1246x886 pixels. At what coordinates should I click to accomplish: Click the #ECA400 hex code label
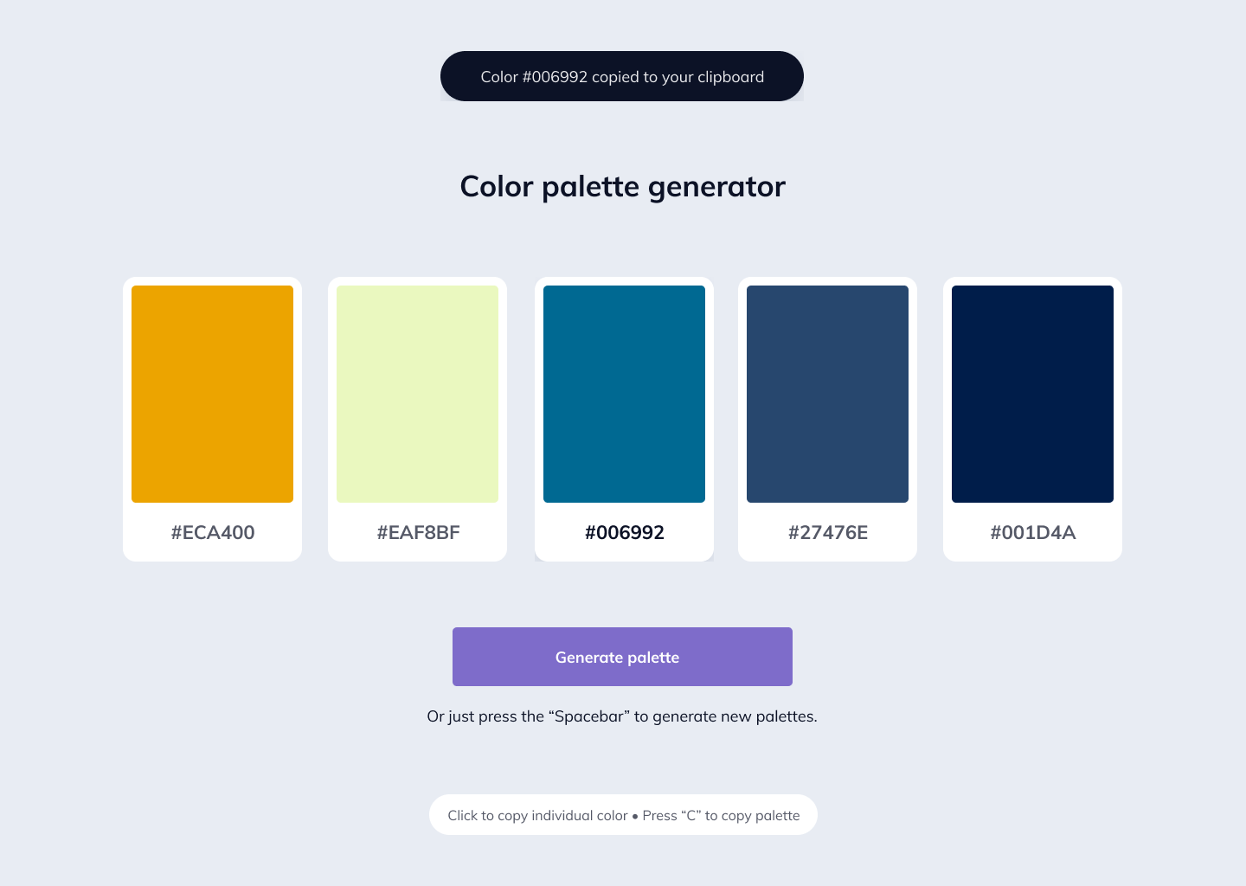point(213,533)
